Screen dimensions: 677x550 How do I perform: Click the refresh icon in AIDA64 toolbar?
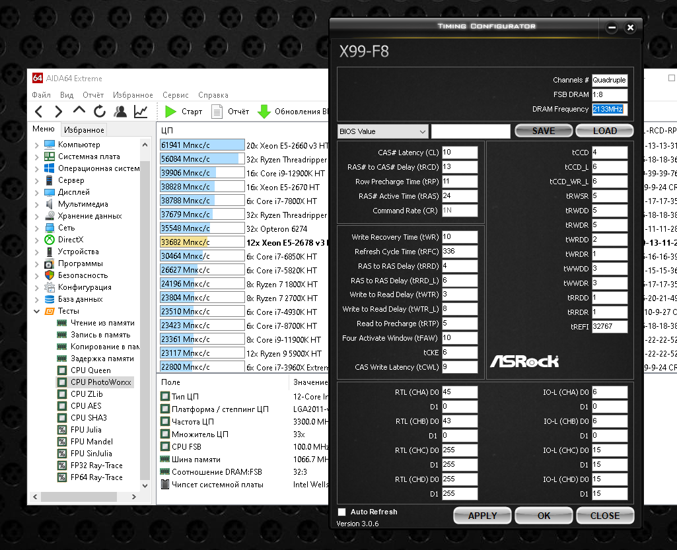point(100,112)
